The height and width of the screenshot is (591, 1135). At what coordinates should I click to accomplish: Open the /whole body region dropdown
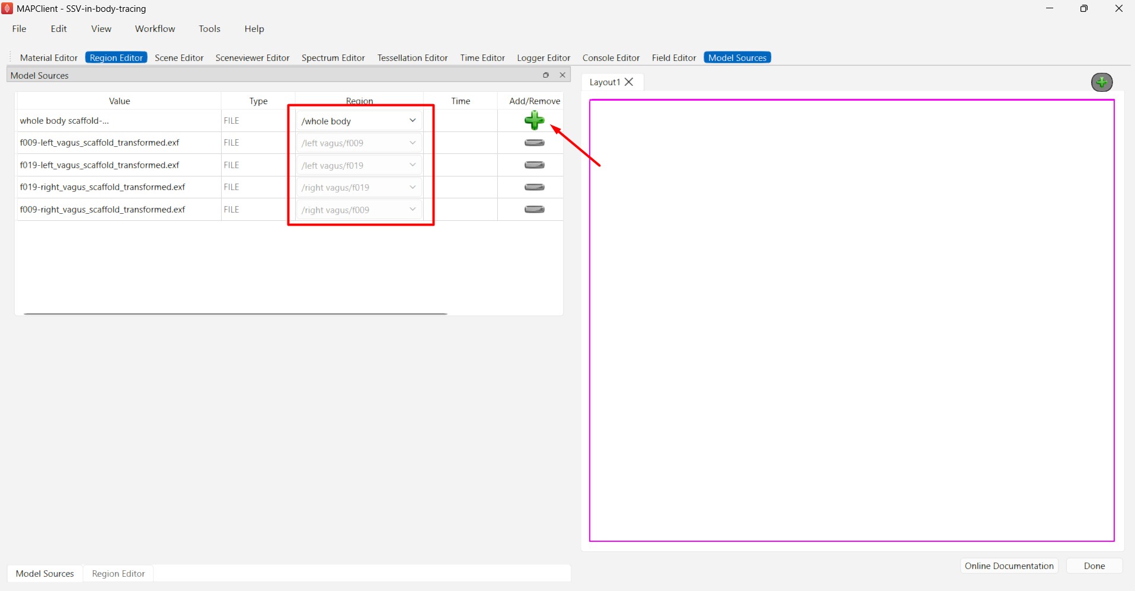coord(359,121)
